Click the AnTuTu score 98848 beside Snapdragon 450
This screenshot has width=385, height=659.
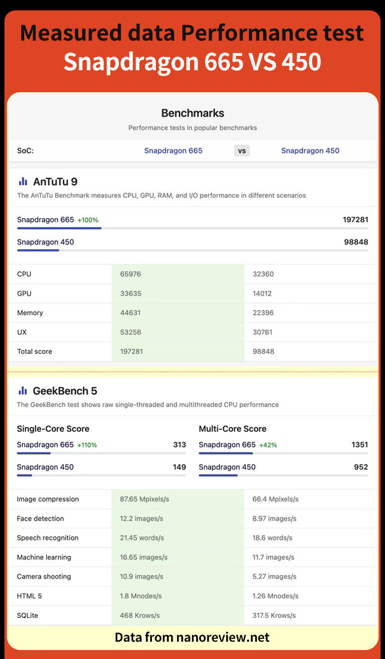356,242
